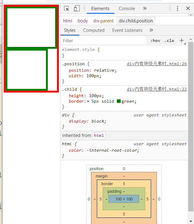Focus the Filter styles input

104,41
